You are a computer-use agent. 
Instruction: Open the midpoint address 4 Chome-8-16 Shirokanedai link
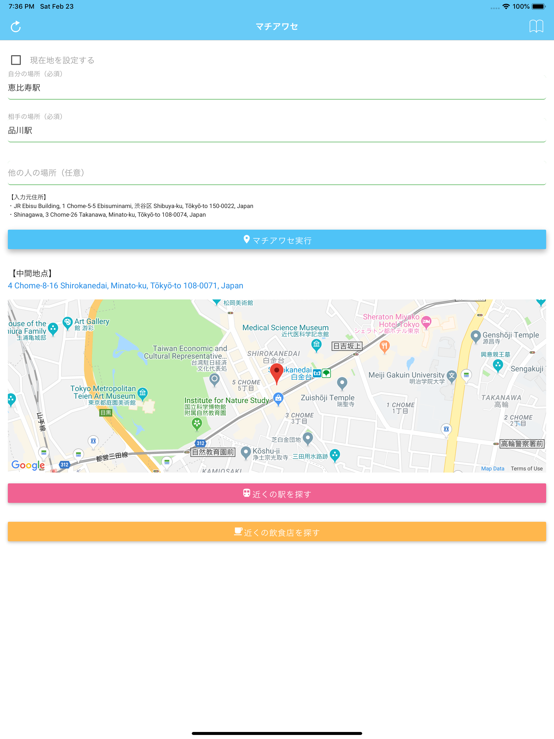click(126, 286)
